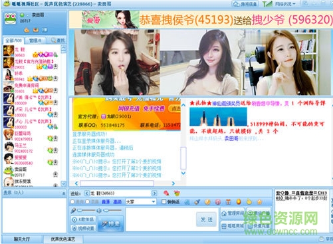Adjust the microphone volume slider

tap(86, 210)
